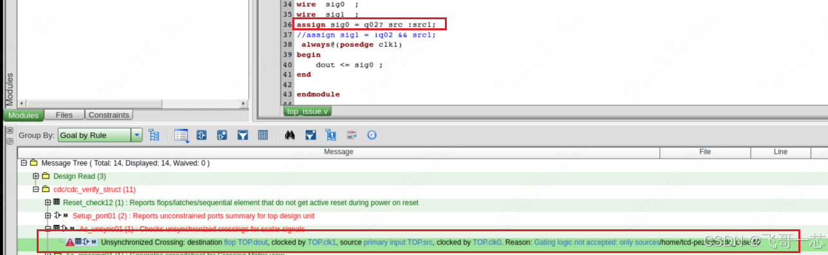The width and height of the screenshot is (828, 255).
Task: Click the 'begin' keyword on line 39
Action: pos(308,55)
